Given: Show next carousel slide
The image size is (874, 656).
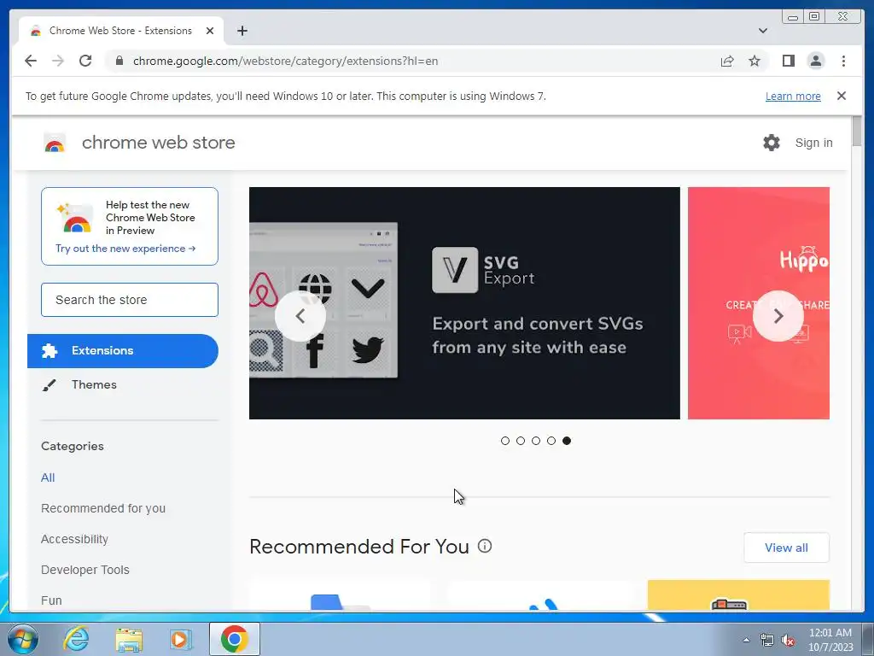Looking at the screenshot, I should (x=778, y=316).
